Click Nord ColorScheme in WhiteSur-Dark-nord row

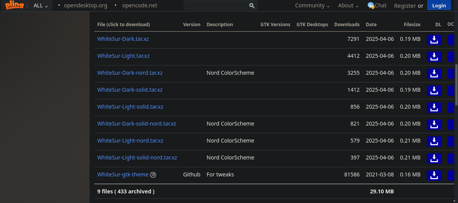[x=230, y=73]
